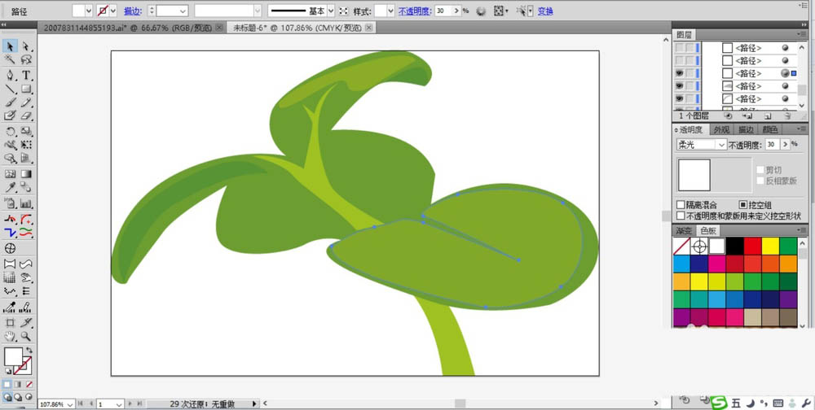The image size is (815, 410).
Task: Toggle the isolate blending (隔离混合) checkbox
Action: pos(681,205)
